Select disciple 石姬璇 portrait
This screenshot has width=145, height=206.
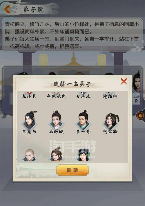(56, 120)
